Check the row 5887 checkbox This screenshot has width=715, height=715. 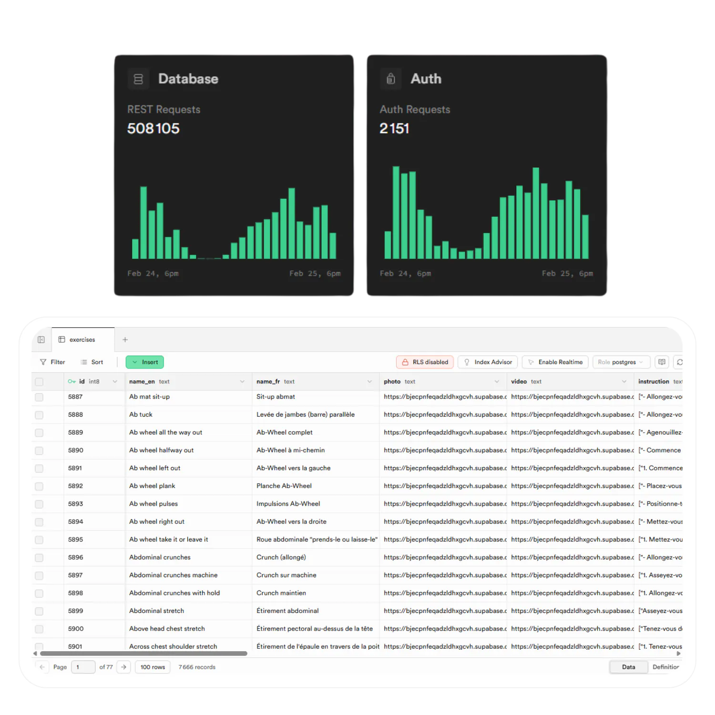(x=39, y=397)
